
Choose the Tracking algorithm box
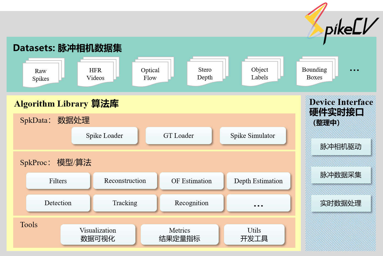125,203
